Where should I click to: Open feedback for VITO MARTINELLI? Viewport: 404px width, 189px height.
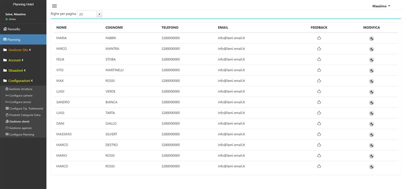tap(319, 70)
